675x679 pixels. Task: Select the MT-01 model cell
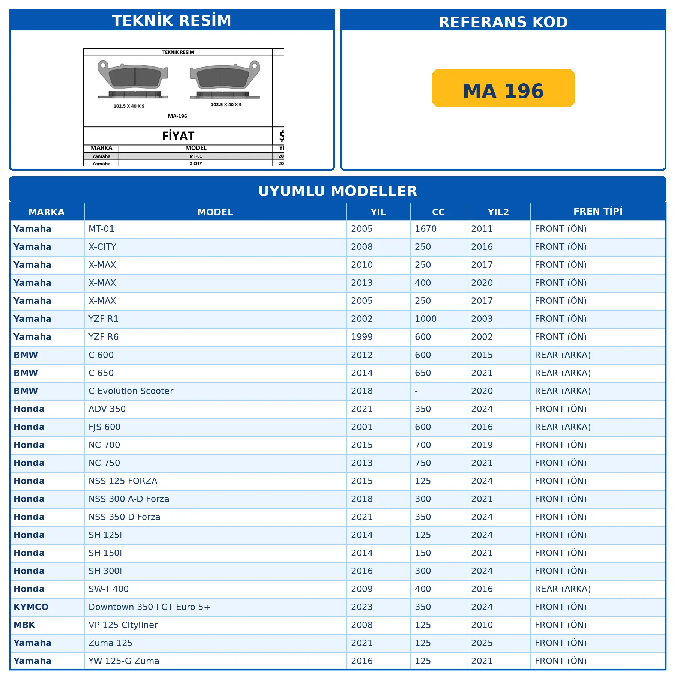[x=216, y=229]
